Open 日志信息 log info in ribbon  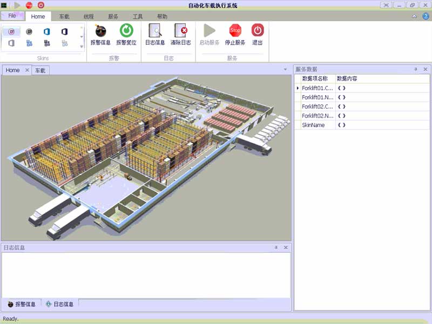(155, 35)
